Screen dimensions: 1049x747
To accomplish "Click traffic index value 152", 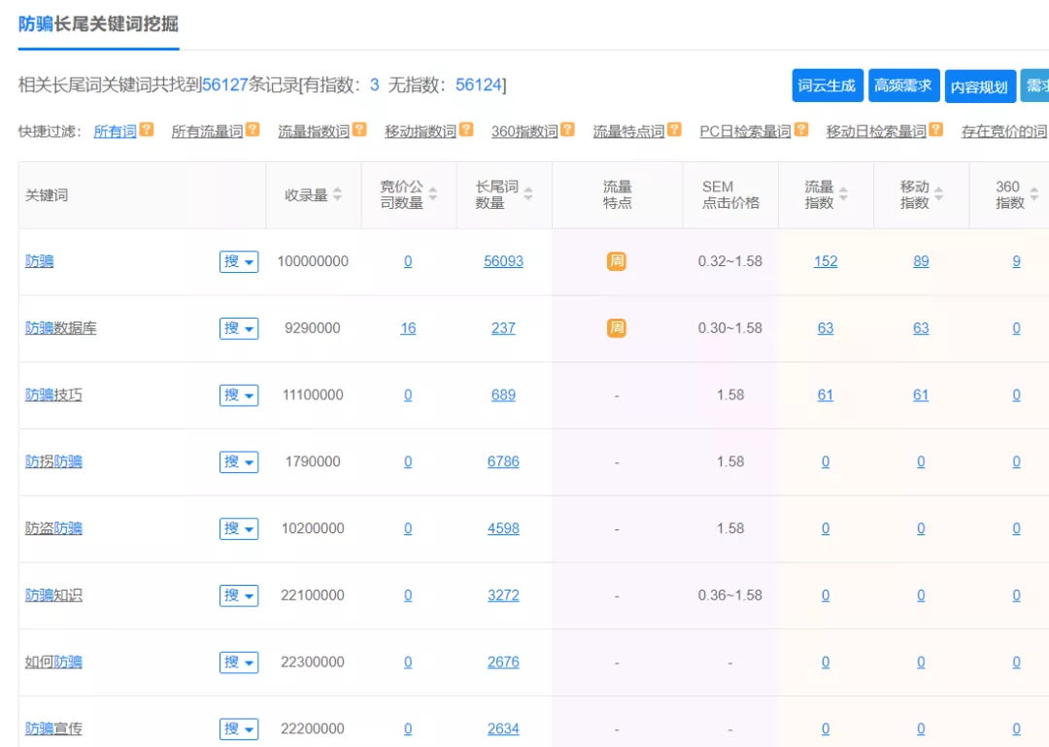I will tap(826, 261).
